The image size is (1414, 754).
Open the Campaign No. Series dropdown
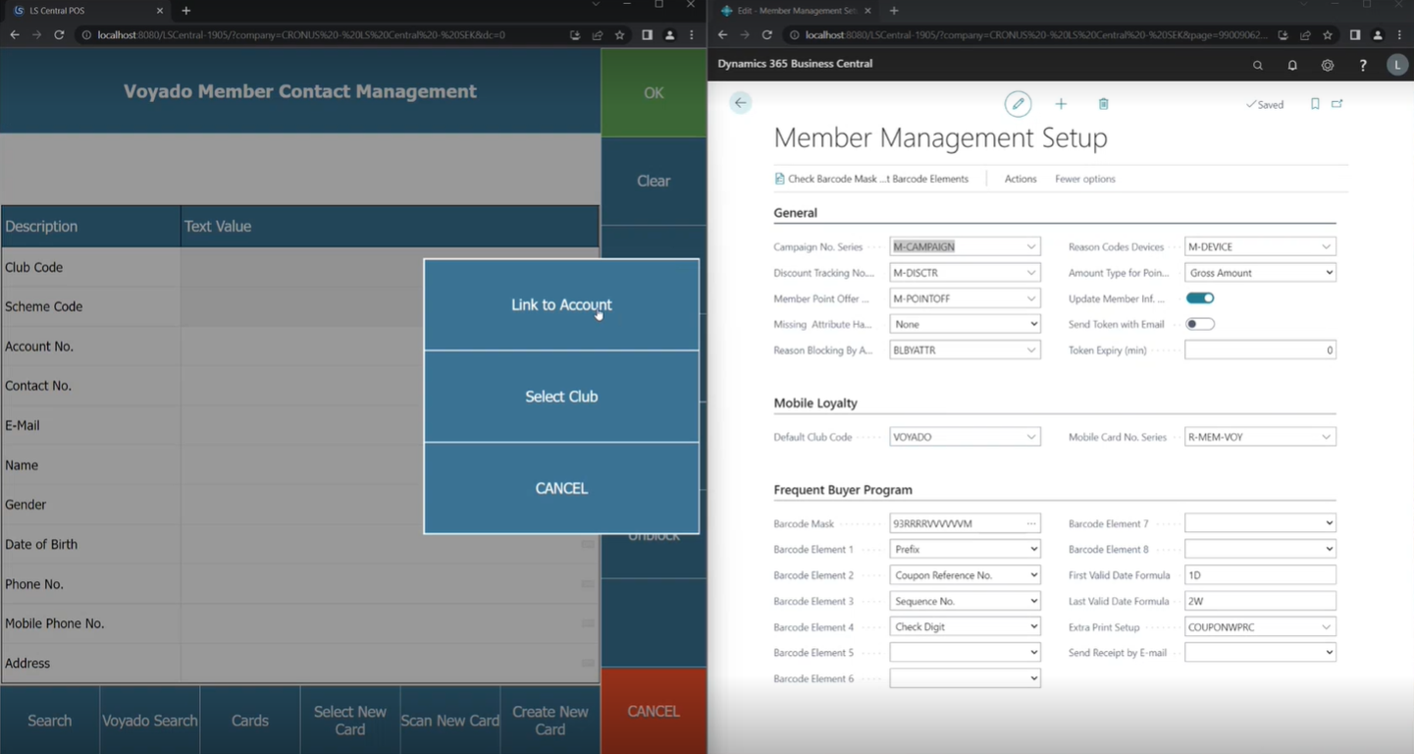(x=1030, y=246)
